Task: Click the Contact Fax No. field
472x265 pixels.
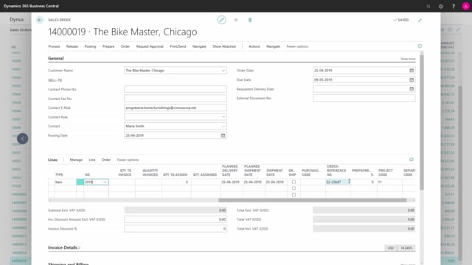Action: [x=176, y=98]
